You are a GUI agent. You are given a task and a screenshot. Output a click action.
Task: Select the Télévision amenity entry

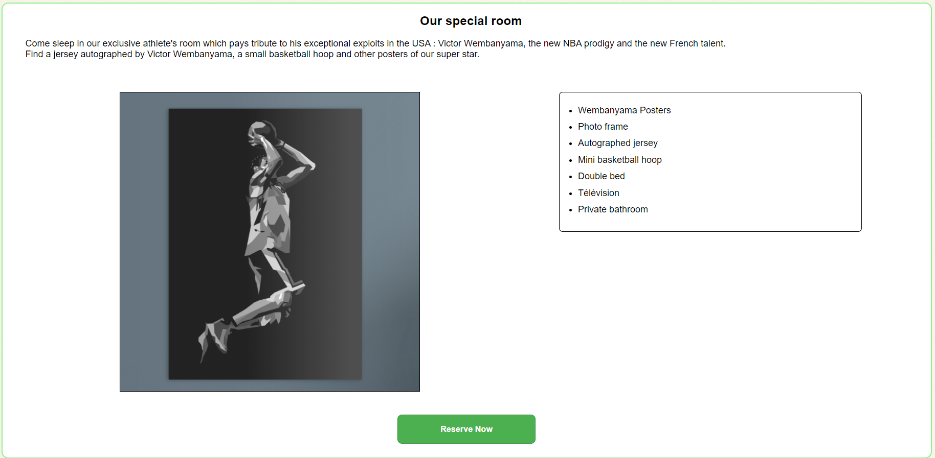click(598, 193)
